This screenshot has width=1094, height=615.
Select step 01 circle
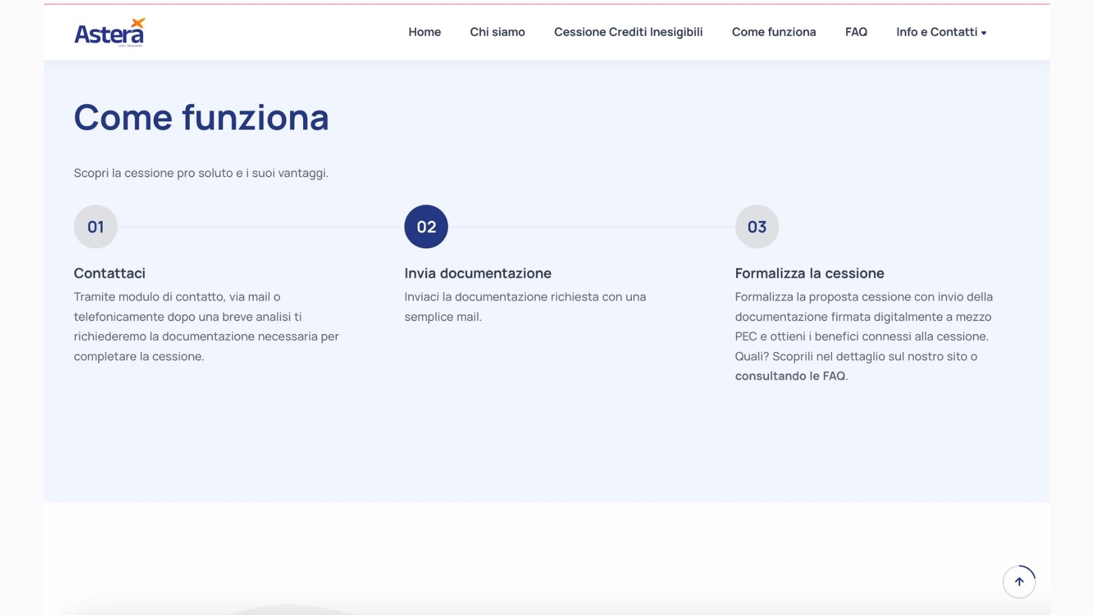[x=96, y=227]
